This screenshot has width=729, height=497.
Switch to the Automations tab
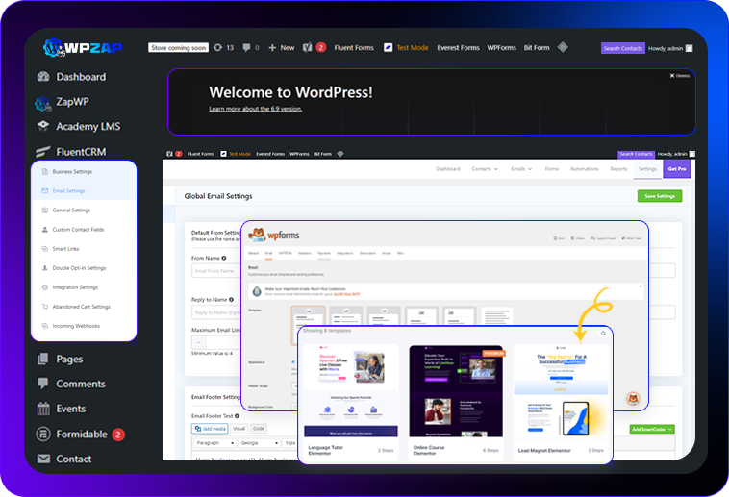pos(584,169)
